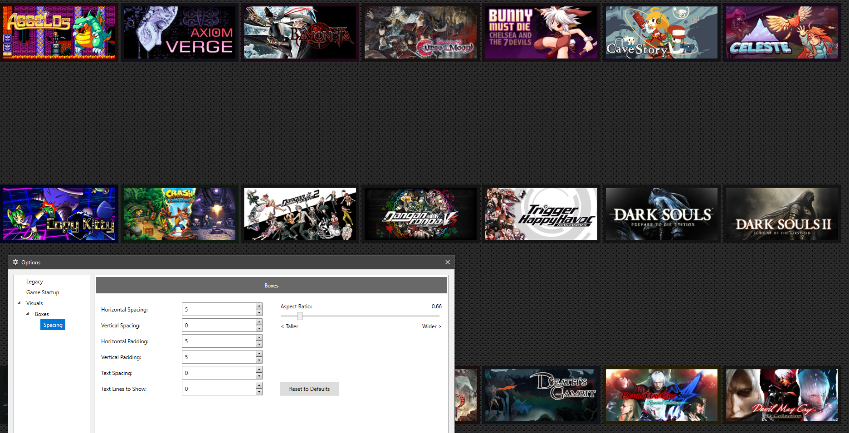Screen dimensions: 849x433
Task: Increase Text Lines to Show value
Action: tap(259, 385)
